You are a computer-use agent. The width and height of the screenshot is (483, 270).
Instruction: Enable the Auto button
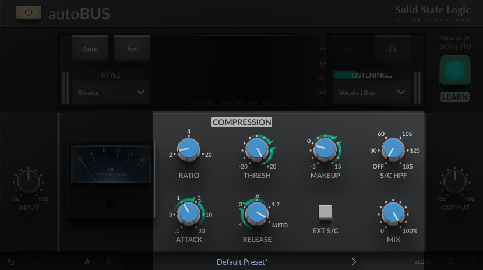[90, 49]
